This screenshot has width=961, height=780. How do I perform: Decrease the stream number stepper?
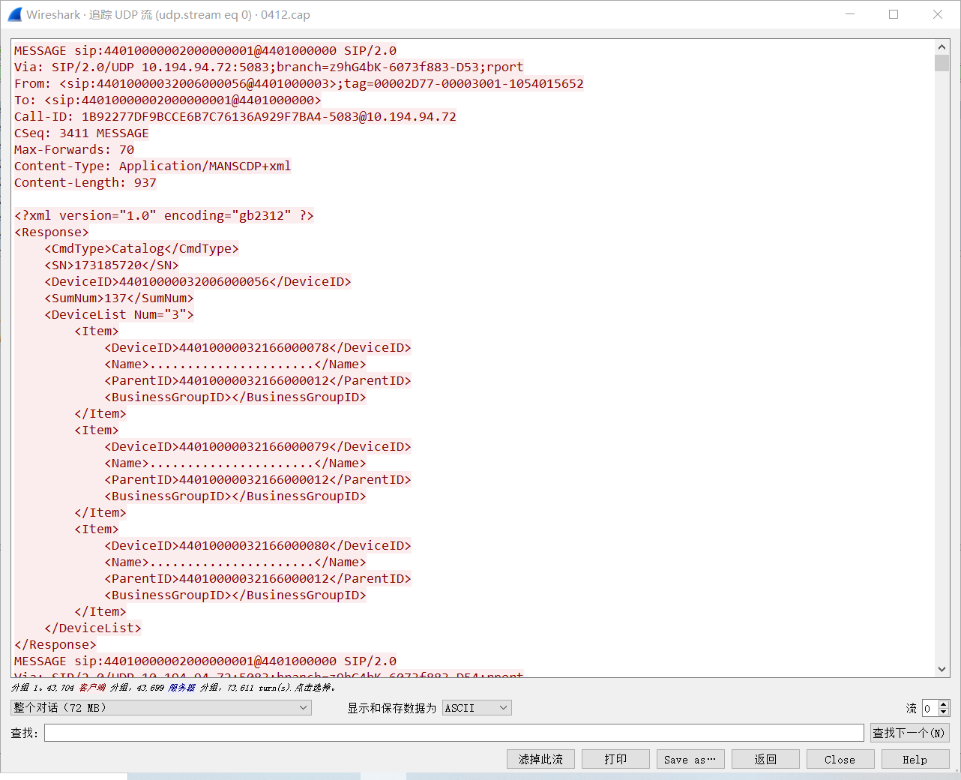(x=944, y=712)
